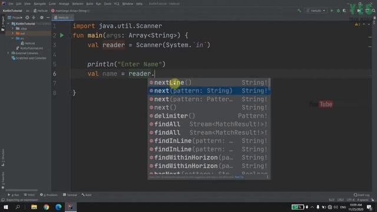Click KotlinTutorial breadcrumb in navigation bar

pos(12,11)
